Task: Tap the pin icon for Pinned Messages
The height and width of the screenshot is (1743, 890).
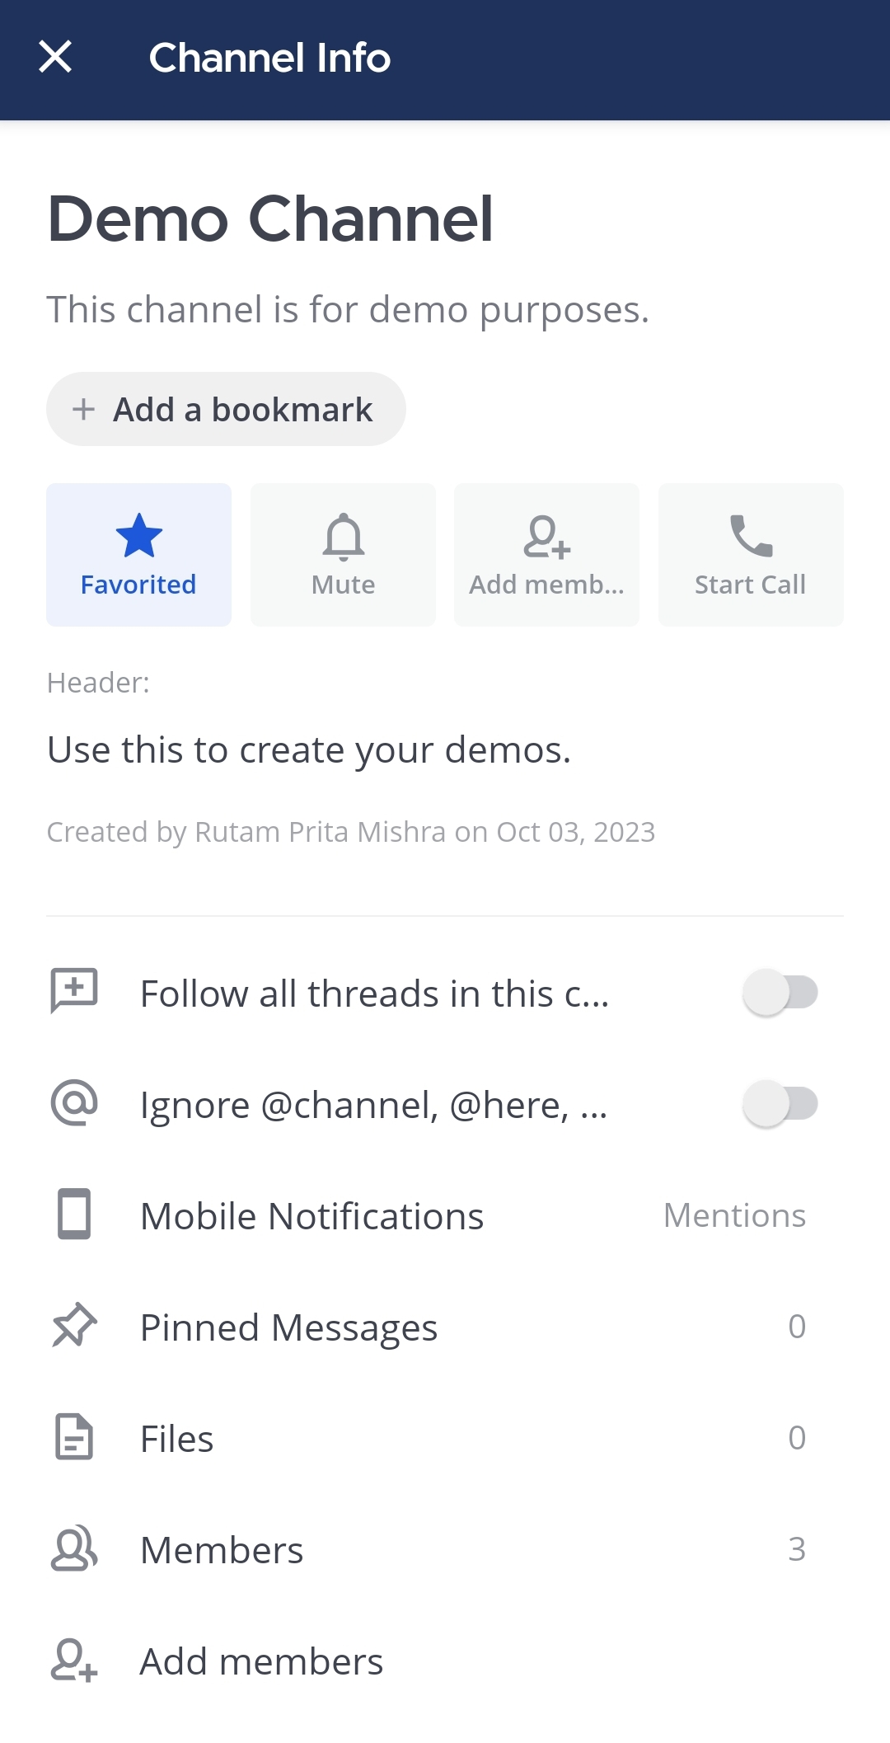Action: click(74, 1326)
